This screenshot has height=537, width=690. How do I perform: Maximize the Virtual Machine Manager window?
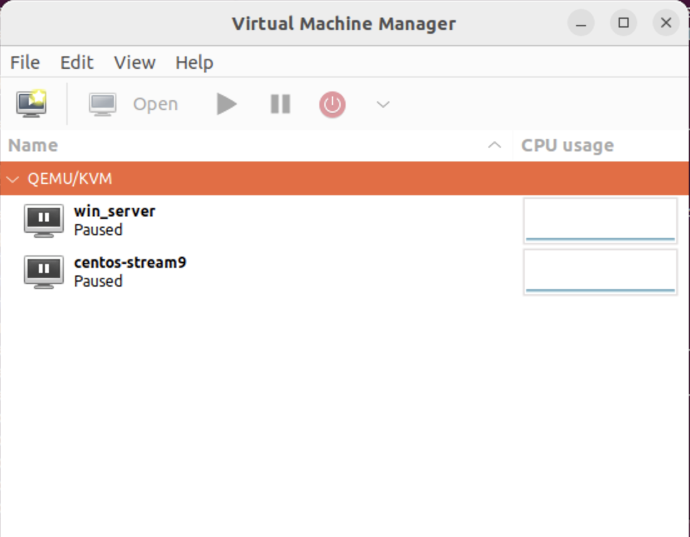[624, 23]
